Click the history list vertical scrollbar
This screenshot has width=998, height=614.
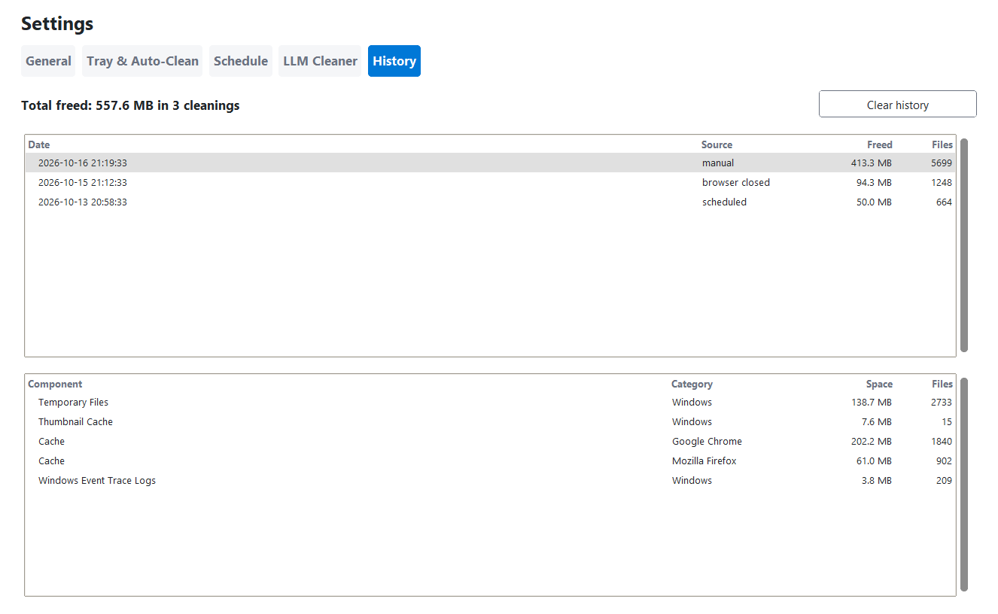tap(964, 245)
